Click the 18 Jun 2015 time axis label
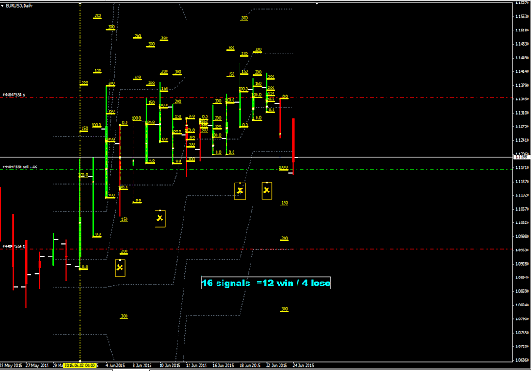531x371 pixels. pos(250,365)
